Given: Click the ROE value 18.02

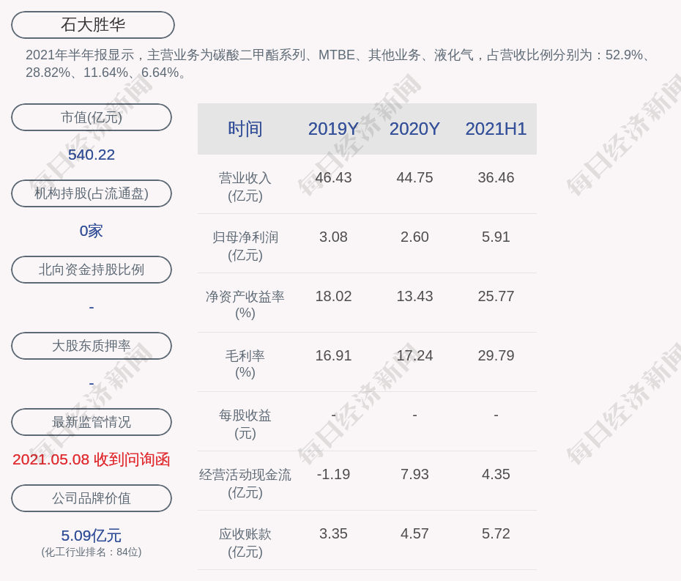Looking at the screenshot, I should tap(334, 297).
